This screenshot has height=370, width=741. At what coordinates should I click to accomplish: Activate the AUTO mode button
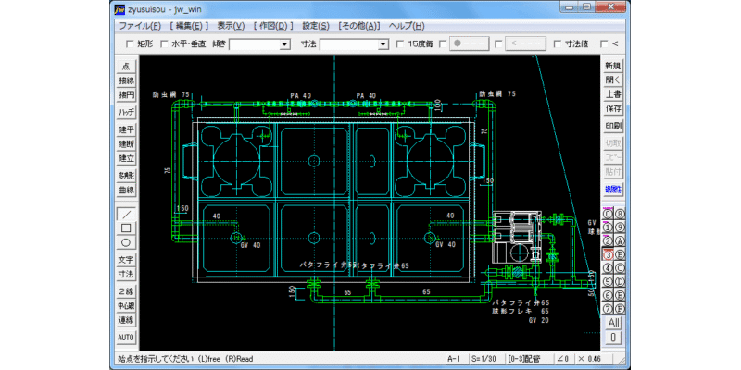(x=126, y=338)
